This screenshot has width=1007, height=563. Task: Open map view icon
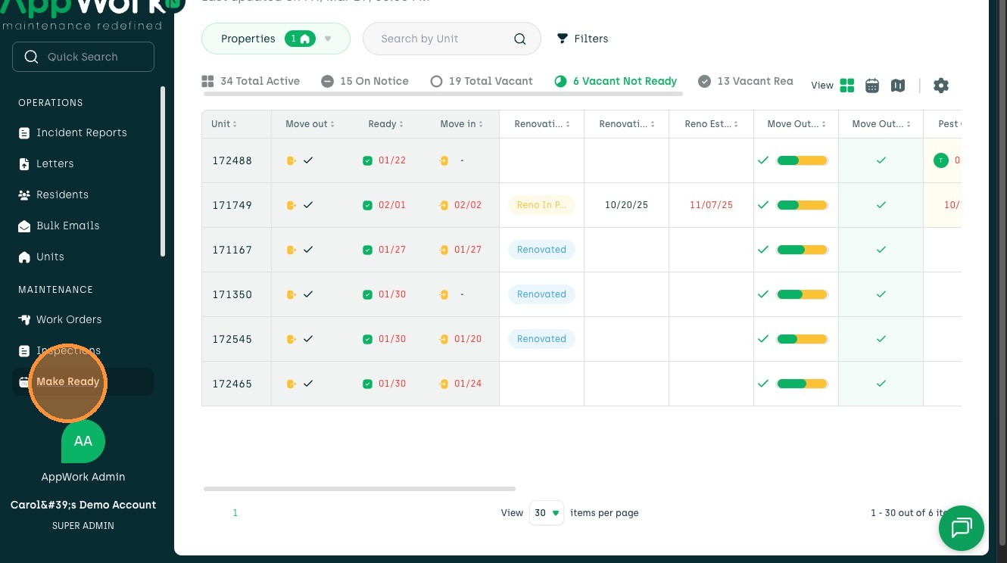tap(898, 86)
